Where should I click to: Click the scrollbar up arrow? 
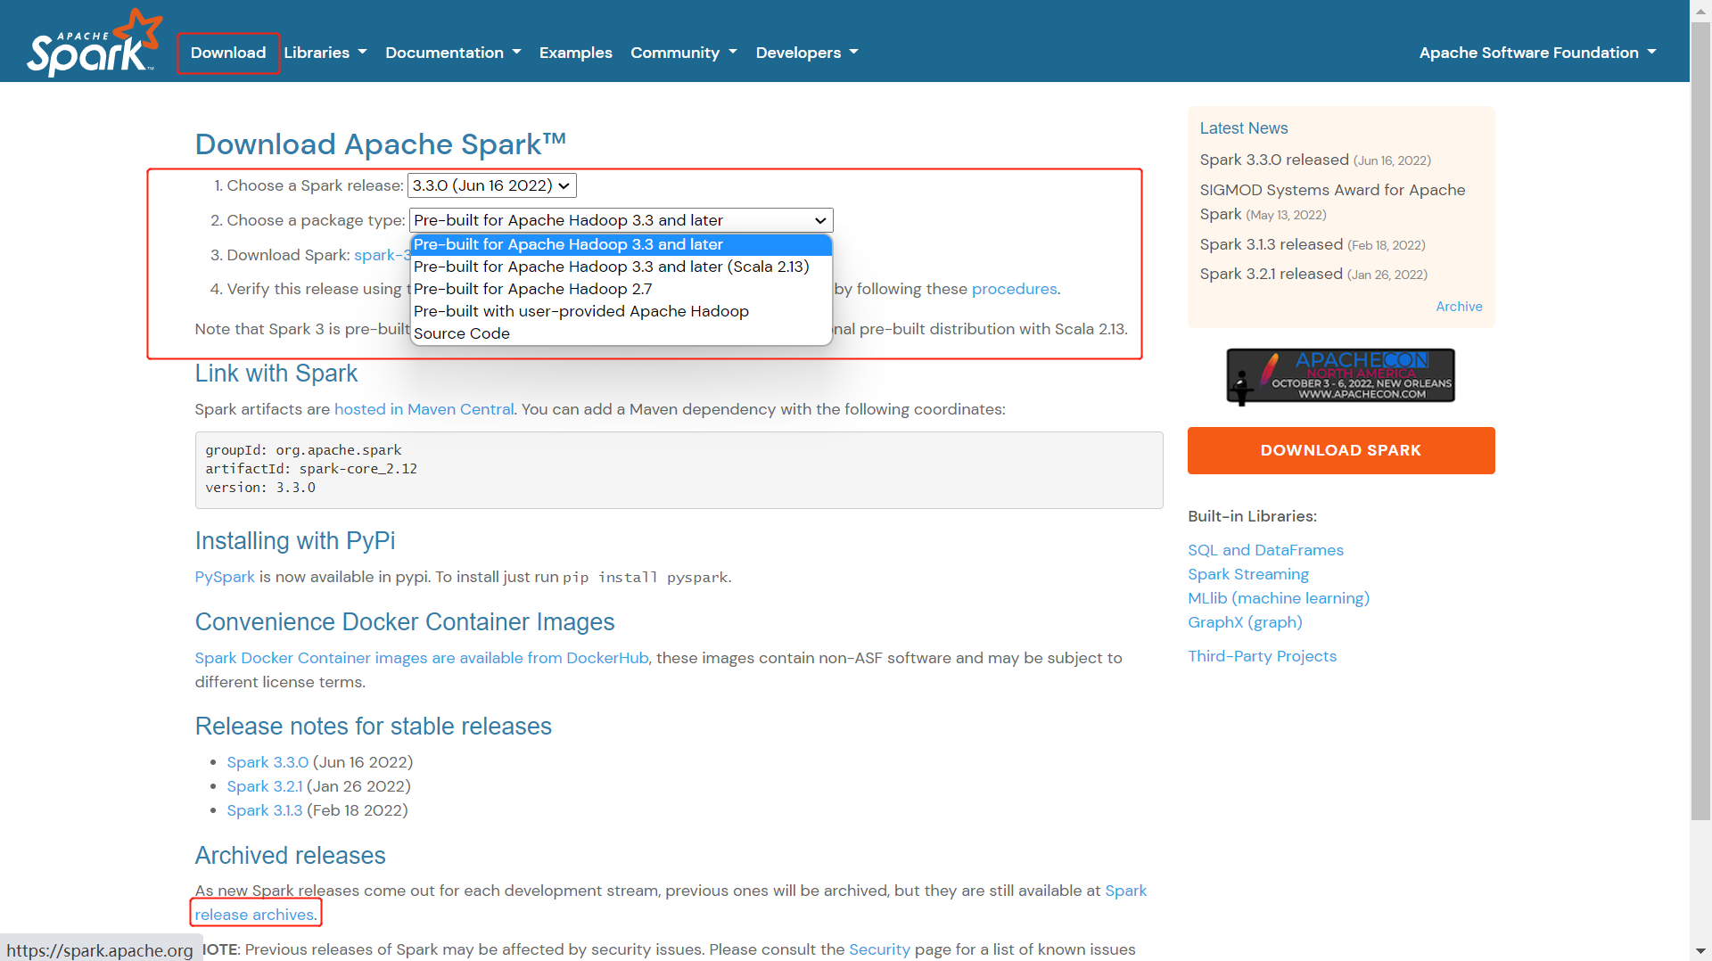click(x=1700, y=9)
